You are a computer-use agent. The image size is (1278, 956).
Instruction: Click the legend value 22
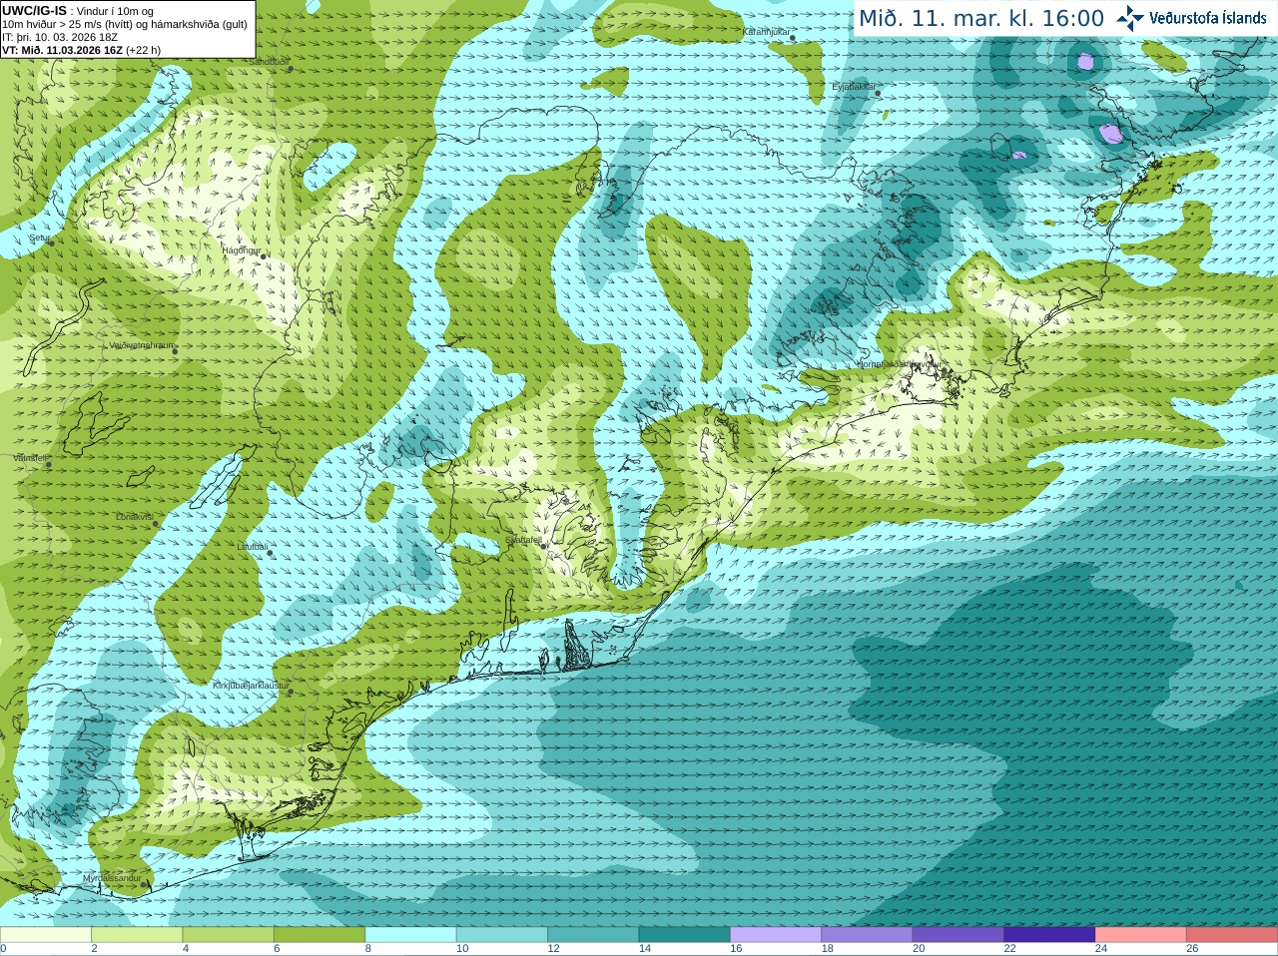click(x=1010, y=949)
